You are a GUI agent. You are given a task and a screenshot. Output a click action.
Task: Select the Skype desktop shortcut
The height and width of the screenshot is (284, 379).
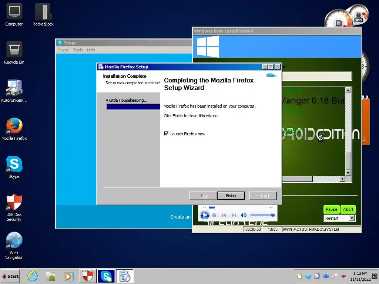14,167
